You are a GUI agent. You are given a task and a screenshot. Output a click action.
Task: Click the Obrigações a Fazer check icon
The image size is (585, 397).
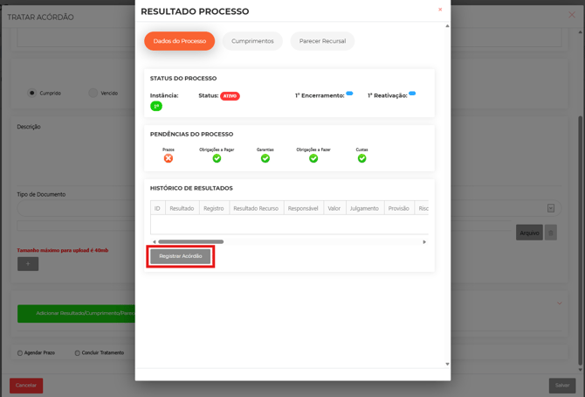pyautogui.click(x=313, y=158)
